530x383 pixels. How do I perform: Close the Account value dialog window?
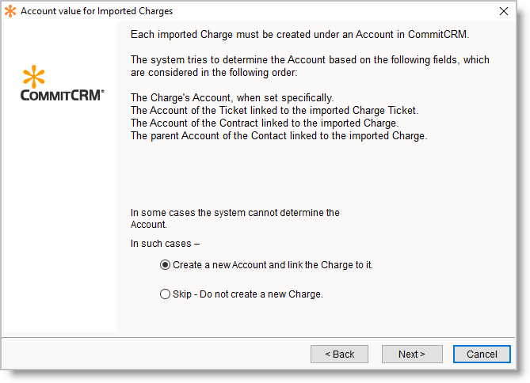point(504,11)
